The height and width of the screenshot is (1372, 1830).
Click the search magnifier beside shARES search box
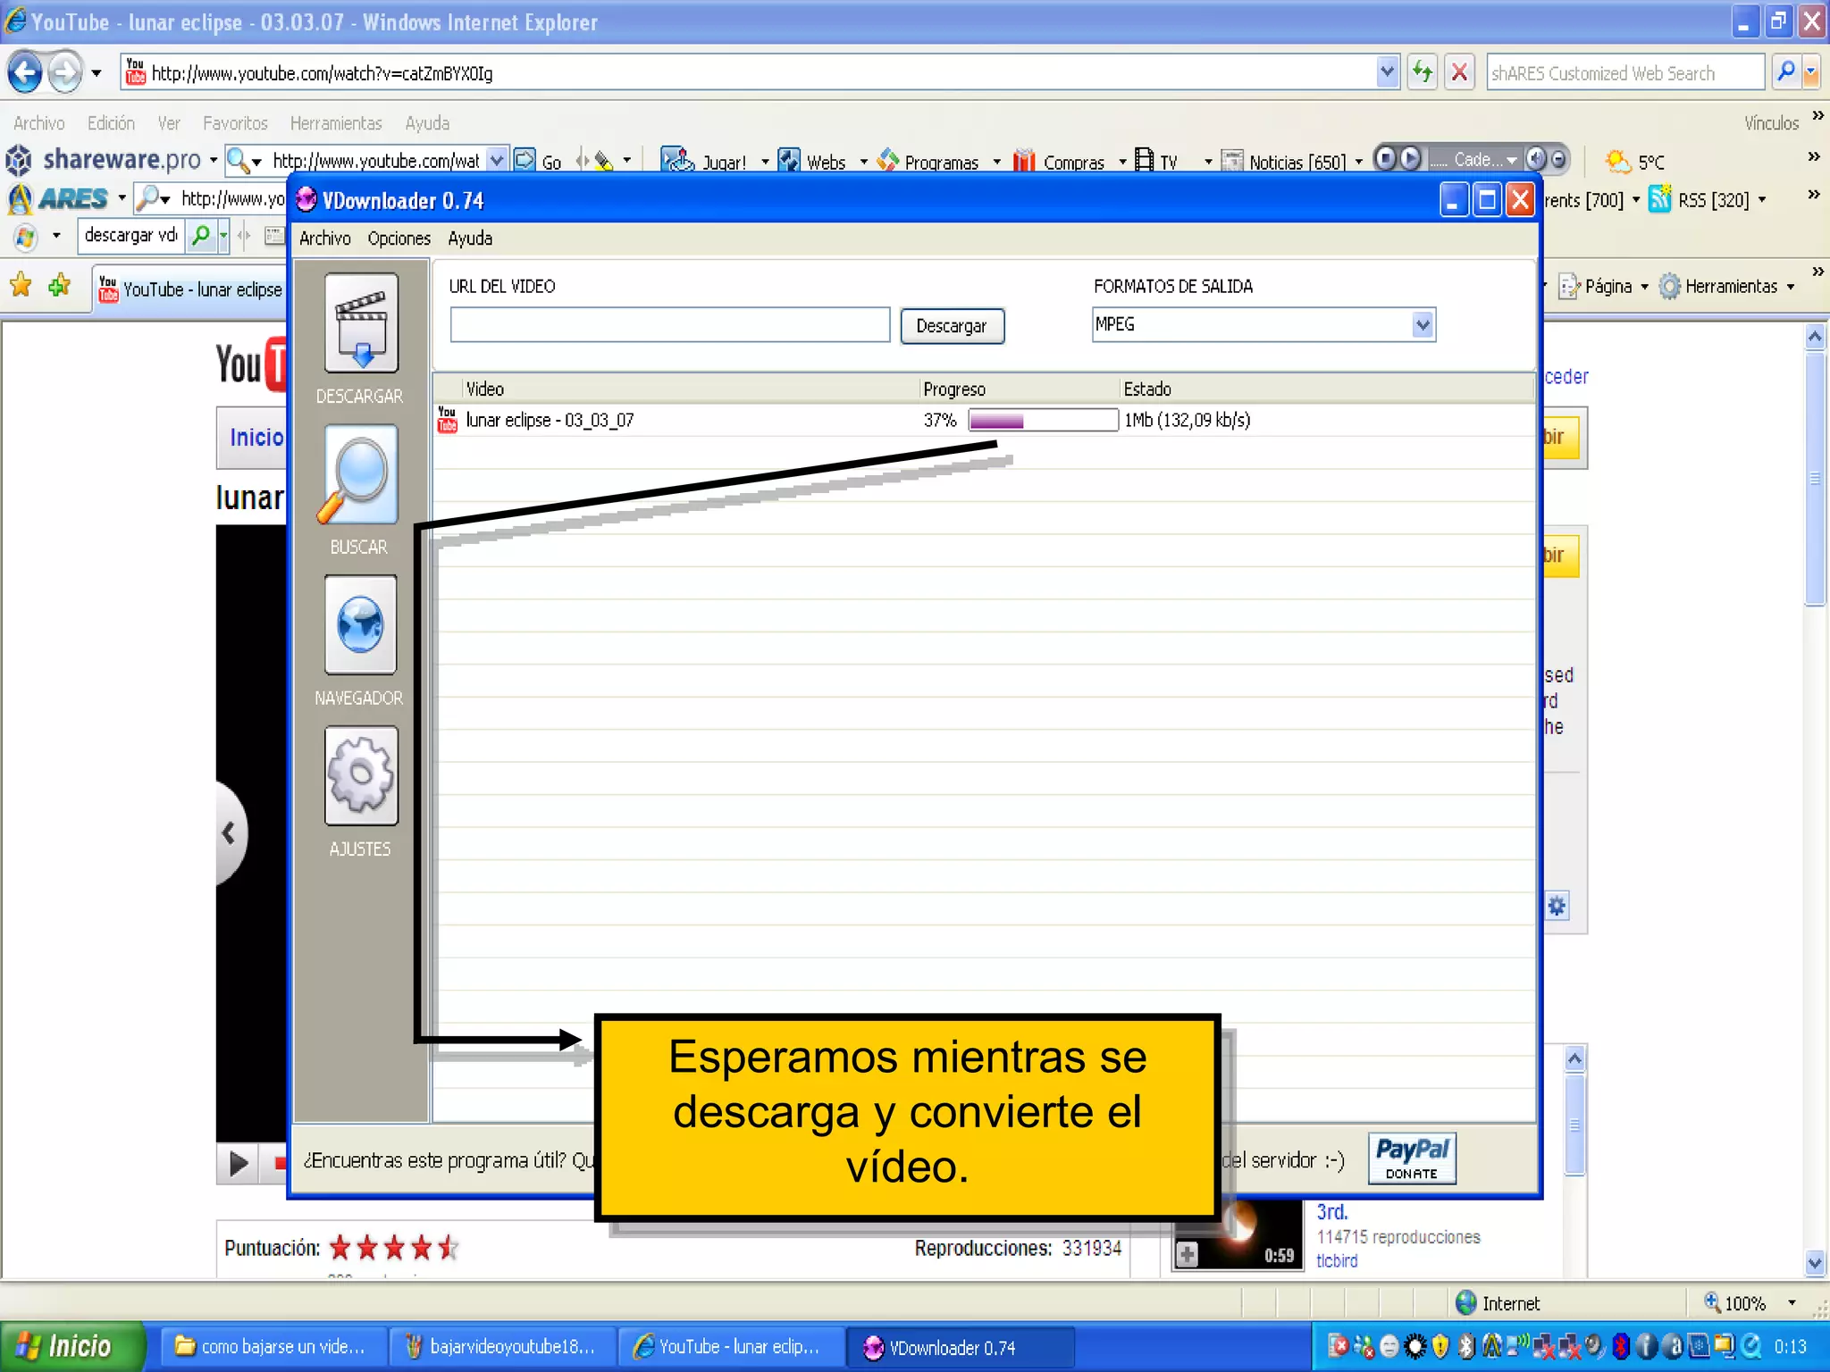tap(1786, 72)
